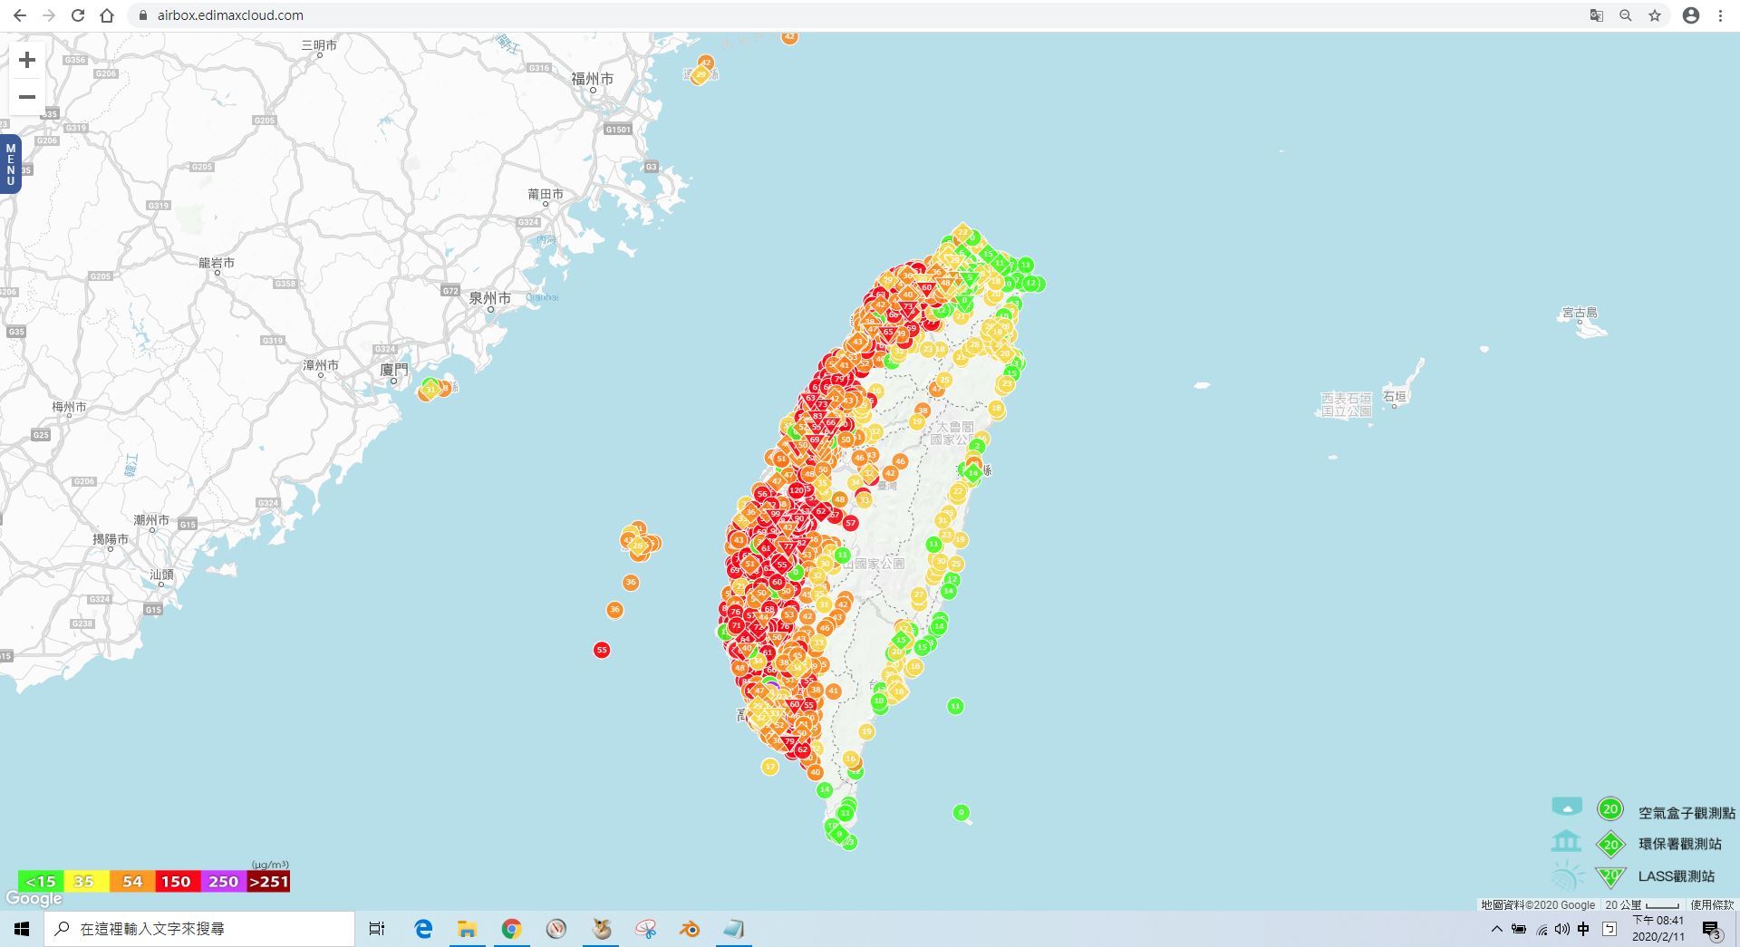Click the 20 公里 map scale control
Image resolution: width=1740 pixels, height=947 pixels.
(1642, 904)
